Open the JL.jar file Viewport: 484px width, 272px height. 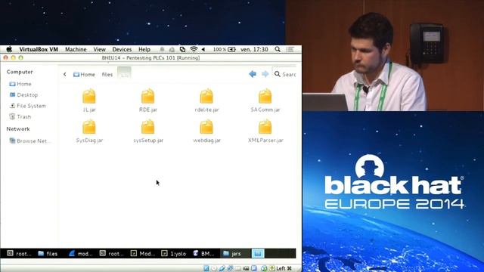89,100
